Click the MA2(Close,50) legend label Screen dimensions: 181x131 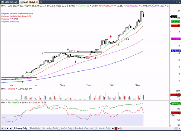131,6
